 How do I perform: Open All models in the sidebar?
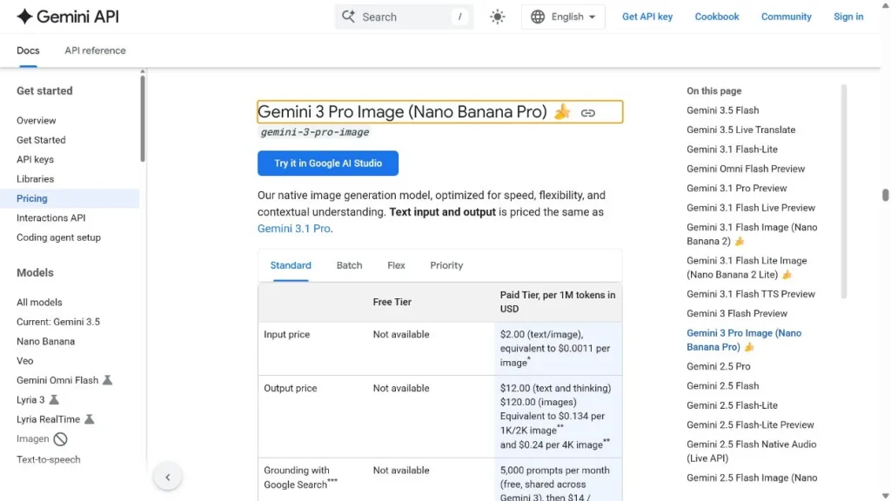coord(39,302)
